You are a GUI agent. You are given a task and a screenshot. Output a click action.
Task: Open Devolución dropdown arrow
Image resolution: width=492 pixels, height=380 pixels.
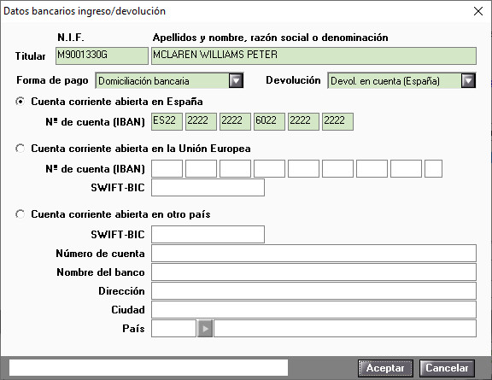(x=468, y=80)
